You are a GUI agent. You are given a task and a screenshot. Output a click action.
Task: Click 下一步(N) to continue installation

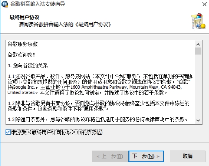146,156
